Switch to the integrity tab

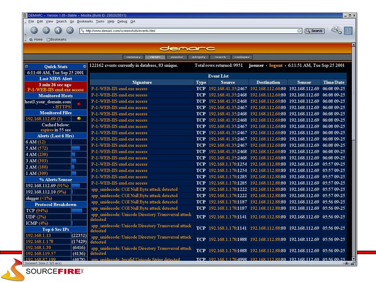pyautogui.click(x=199, y=57)
